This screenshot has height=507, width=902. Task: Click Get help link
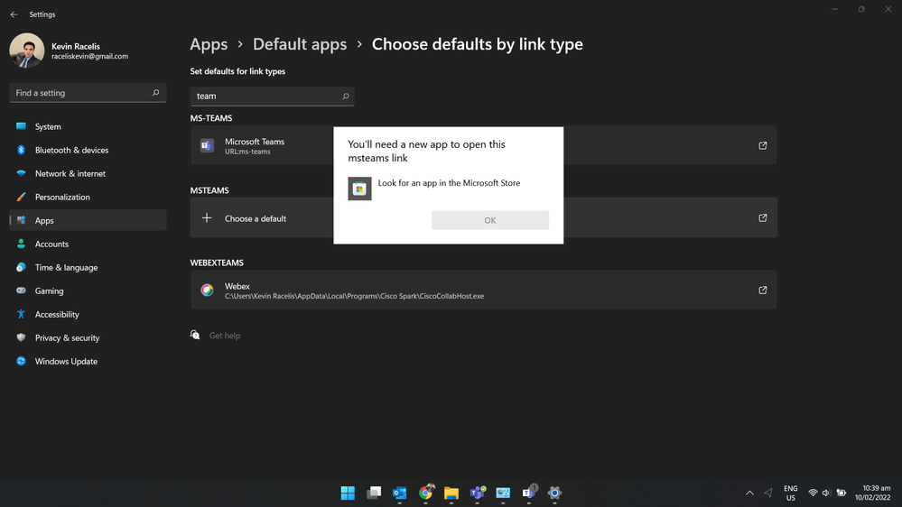point(224,336)
